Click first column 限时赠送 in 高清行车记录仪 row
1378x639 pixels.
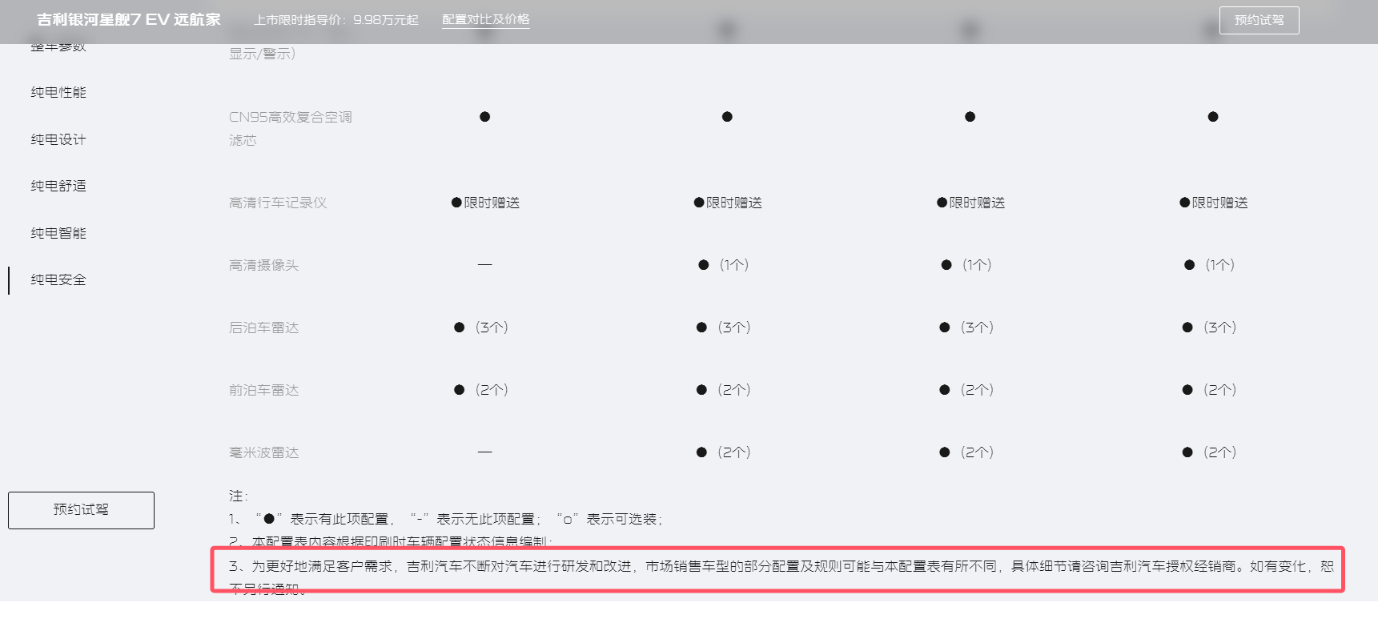pyautogui.click(x=486, y=203)
